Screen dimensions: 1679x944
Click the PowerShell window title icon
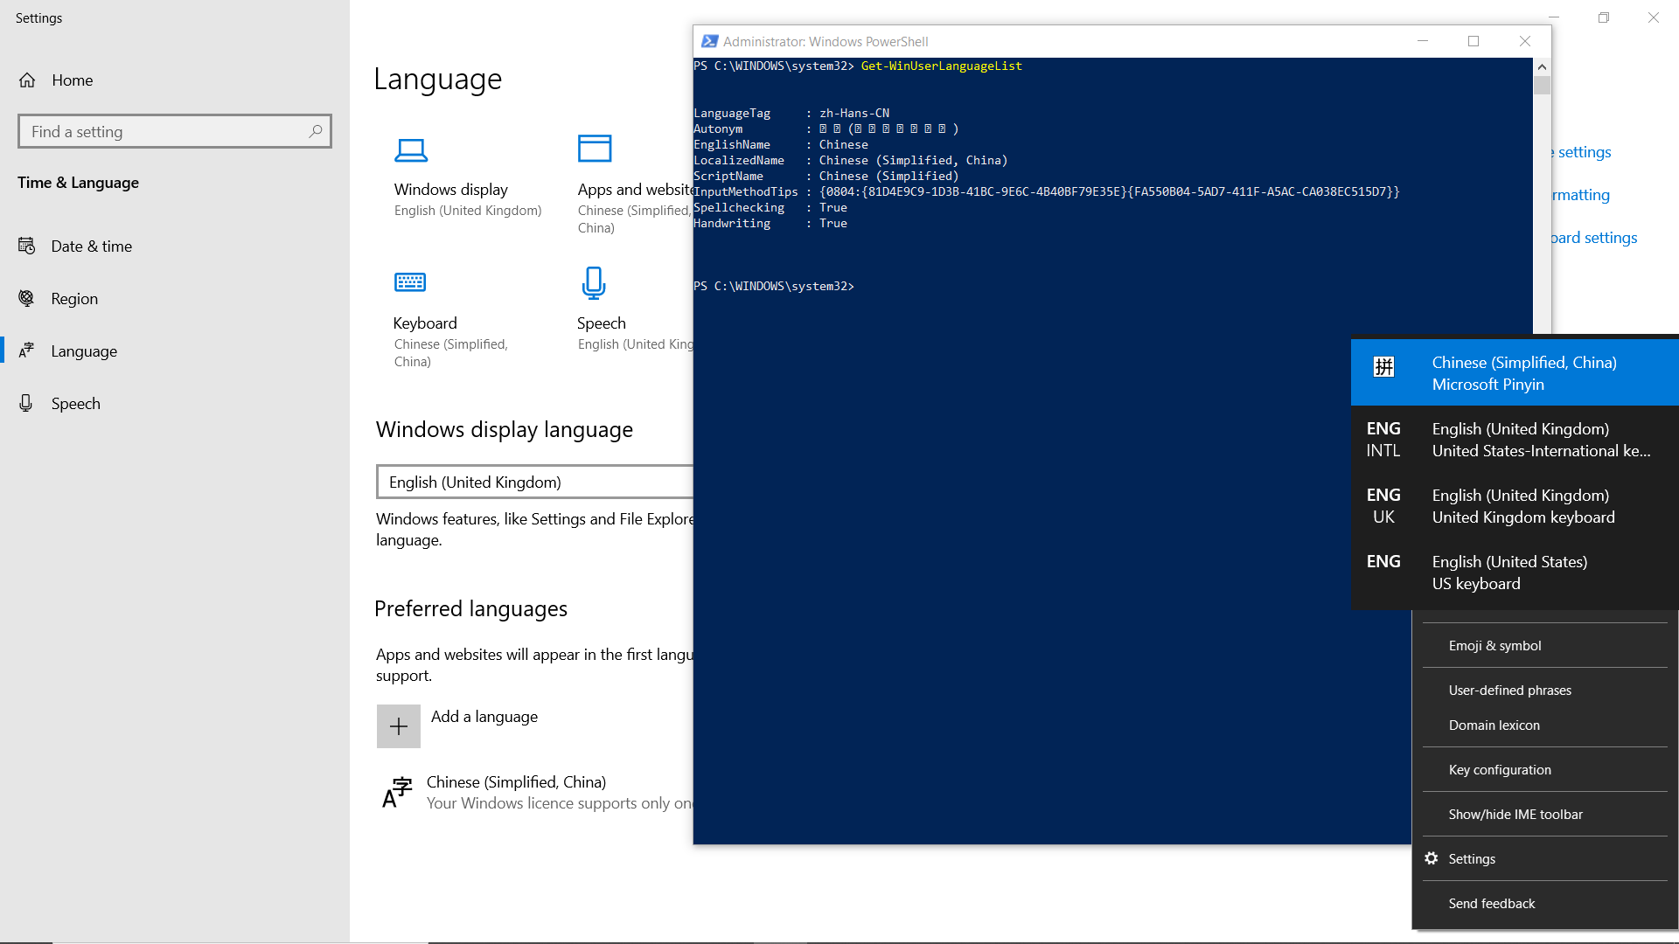pos(710,41)
